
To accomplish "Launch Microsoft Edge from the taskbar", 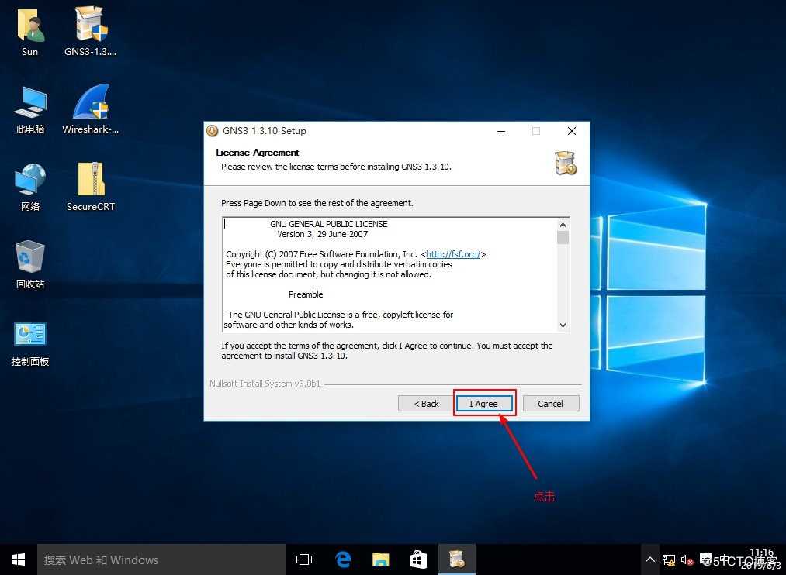I will 343,560.
